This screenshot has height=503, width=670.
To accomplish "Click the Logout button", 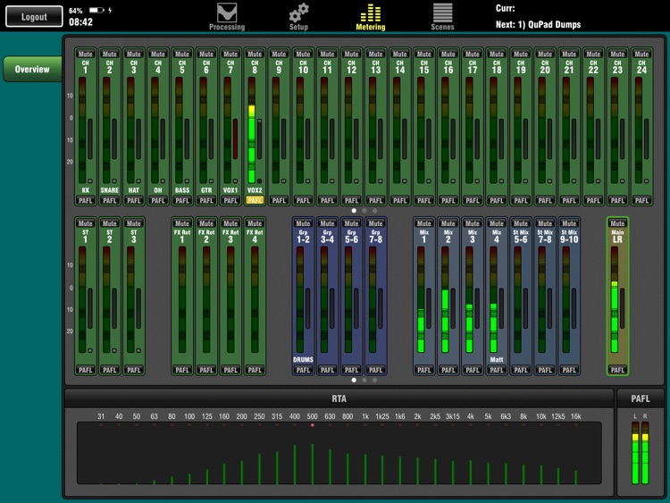I will pos(34,17).
